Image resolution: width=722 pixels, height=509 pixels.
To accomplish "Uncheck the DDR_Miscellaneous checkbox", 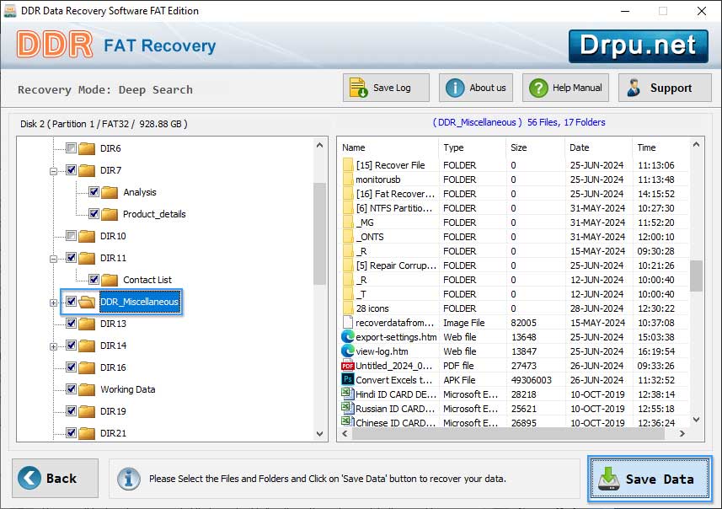I will pyautogui.click(x=71, y=301).
